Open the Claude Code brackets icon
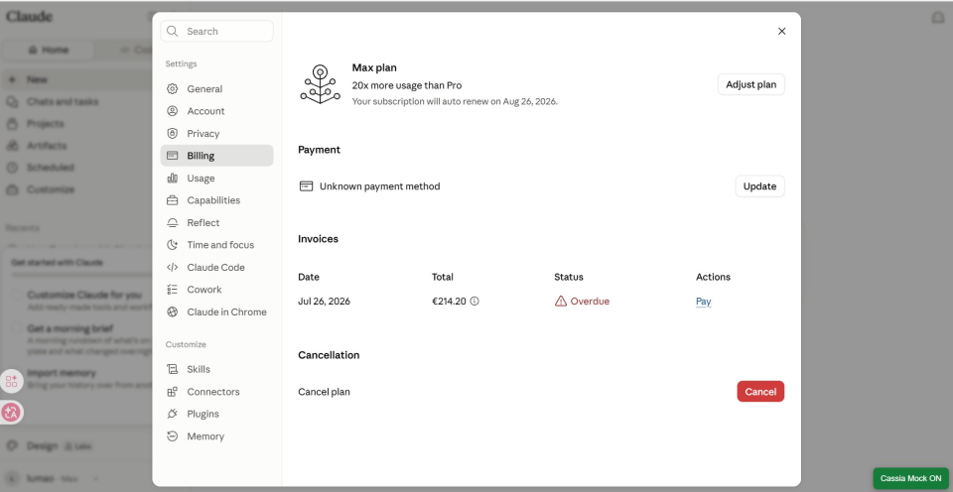Screen dimensions: 953x492 click(173, 267)
